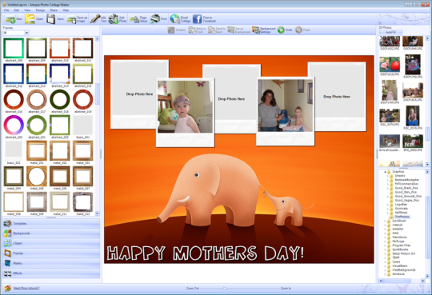Click the AutoFill button above the photos
432x295 pixels.
[x=390, y=32]
